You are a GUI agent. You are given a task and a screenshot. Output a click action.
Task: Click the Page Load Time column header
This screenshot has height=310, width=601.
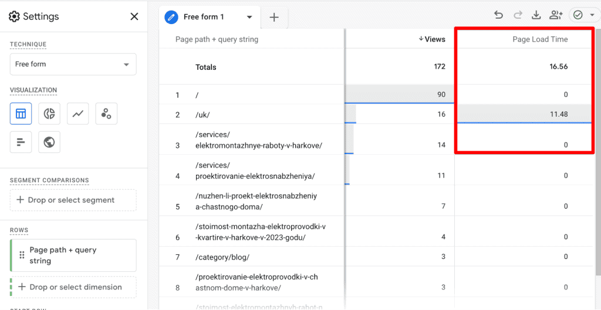(540, 39)
